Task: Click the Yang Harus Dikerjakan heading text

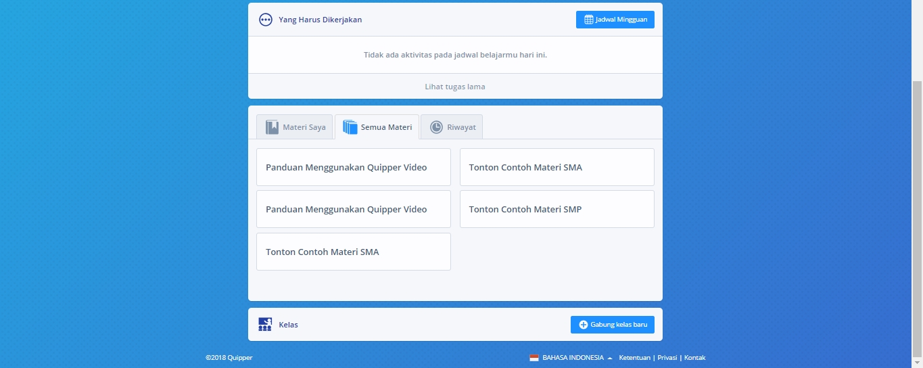Action: [321, 20]
